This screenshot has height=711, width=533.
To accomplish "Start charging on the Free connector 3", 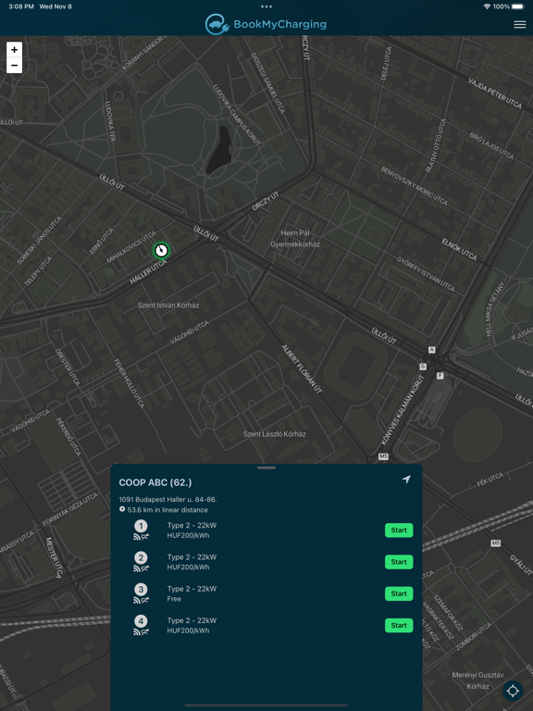I will click(399, 593).
